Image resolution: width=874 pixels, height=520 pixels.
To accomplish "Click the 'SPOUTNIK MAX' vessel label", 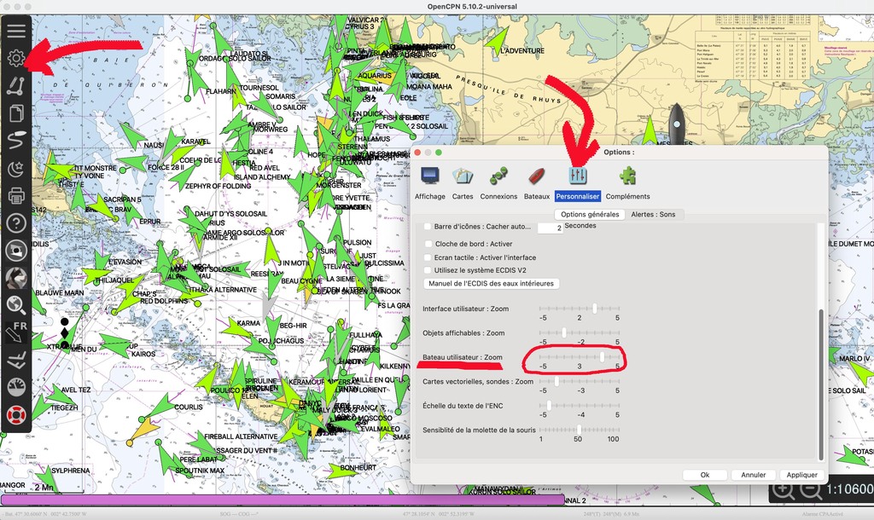I will tap(200, 471).
